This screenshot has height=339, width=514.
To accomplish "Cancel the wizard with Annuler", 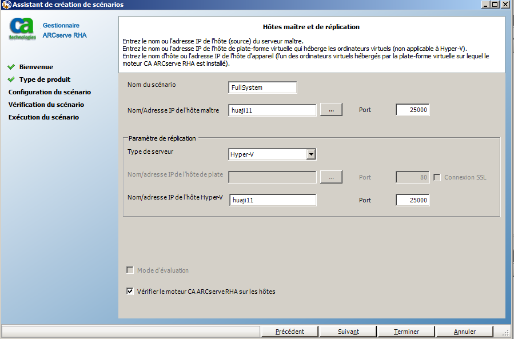I will (x=464, y=332).
